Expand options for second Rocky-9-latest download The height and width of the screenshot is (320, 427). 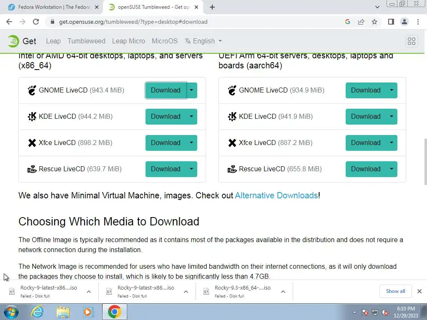(186, 292)
